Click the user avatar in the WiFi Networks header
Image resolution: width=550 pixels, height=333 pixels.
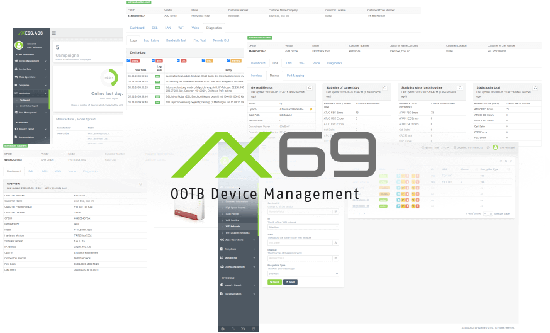pyautogui.click(x=495, y=147)
